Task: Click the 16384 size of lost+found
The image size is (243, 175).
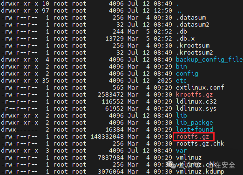Action: (x=115, y=130)
